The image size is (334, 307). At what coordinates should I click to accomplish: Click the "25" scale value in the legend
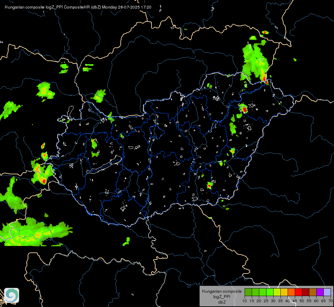tap(266, 301)
